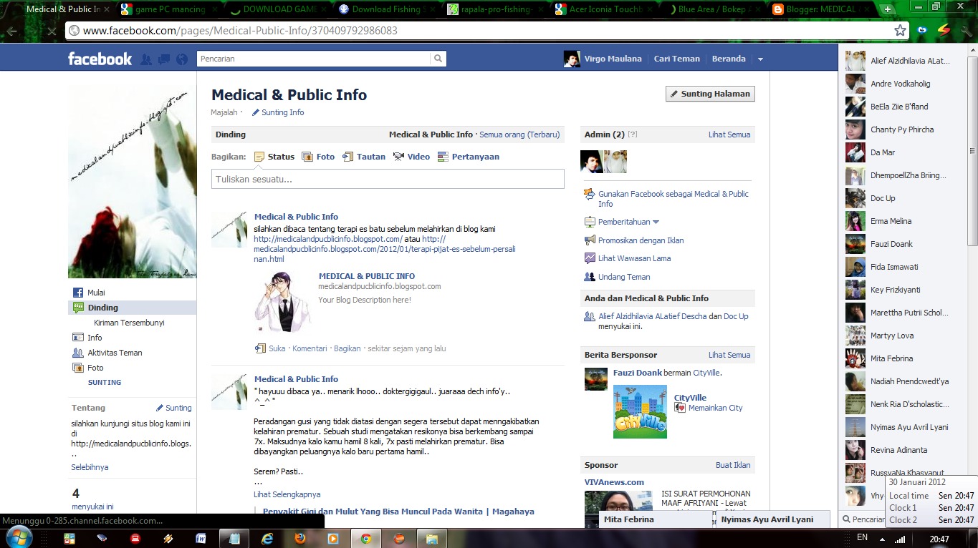Open Kiriman Tersembunyi in sidebar

[x=129, y=323]
